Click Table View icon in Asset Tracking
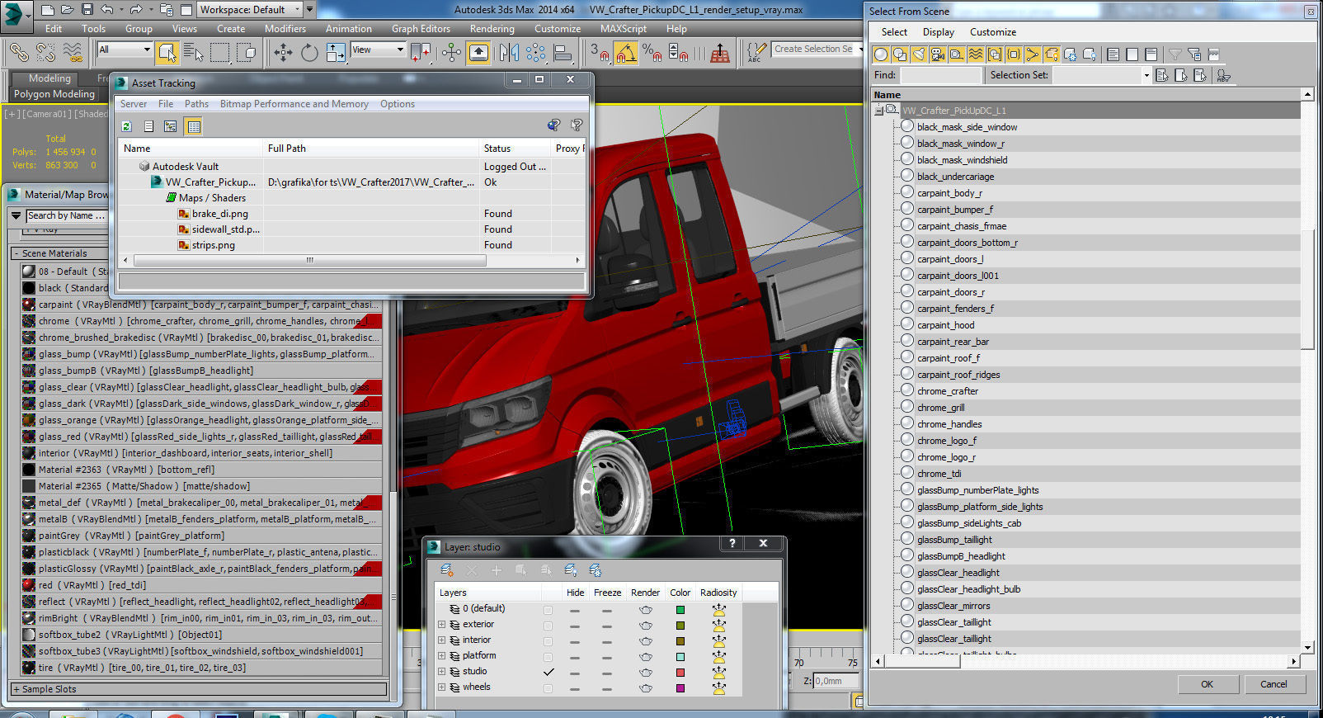 (193, 126)
